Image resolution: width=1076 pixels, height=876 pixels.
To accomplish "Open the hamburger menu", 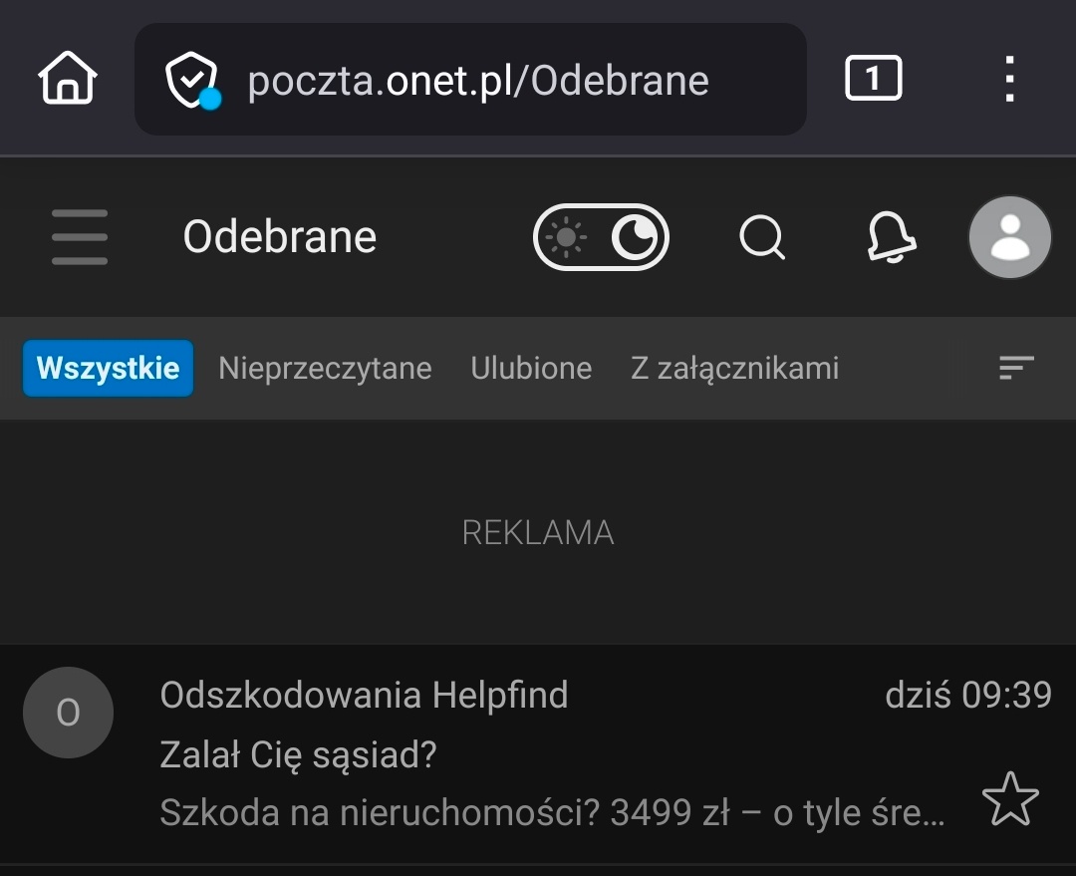I will [79, 237].
